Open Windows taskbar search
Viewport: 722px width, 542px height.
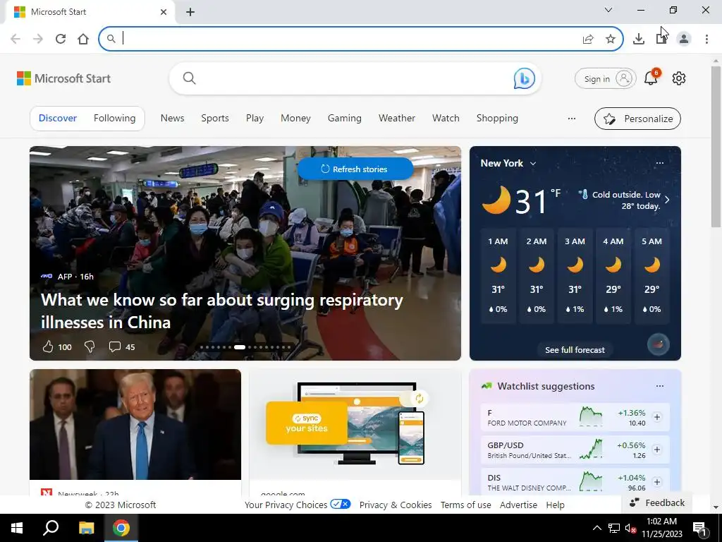(x=51, y=528)
